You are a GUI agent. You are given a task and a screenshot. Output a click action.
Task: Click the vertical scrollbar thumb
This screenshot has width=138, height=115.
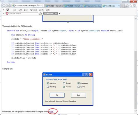(x=135, y=79)
